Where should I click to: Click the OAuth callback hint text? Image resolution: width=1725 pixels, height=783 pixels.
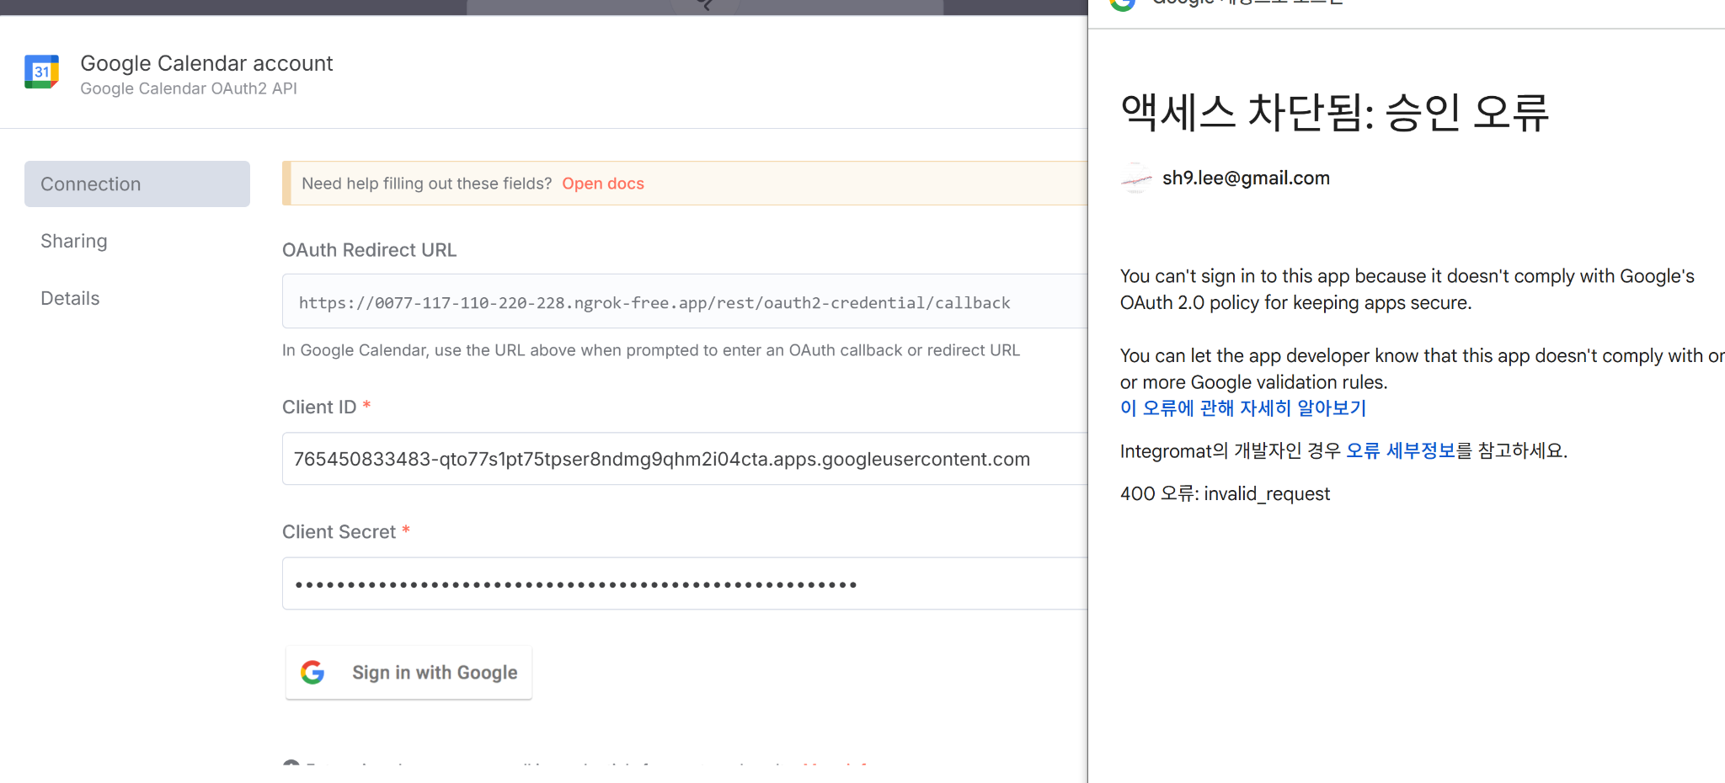coord(651,350)
